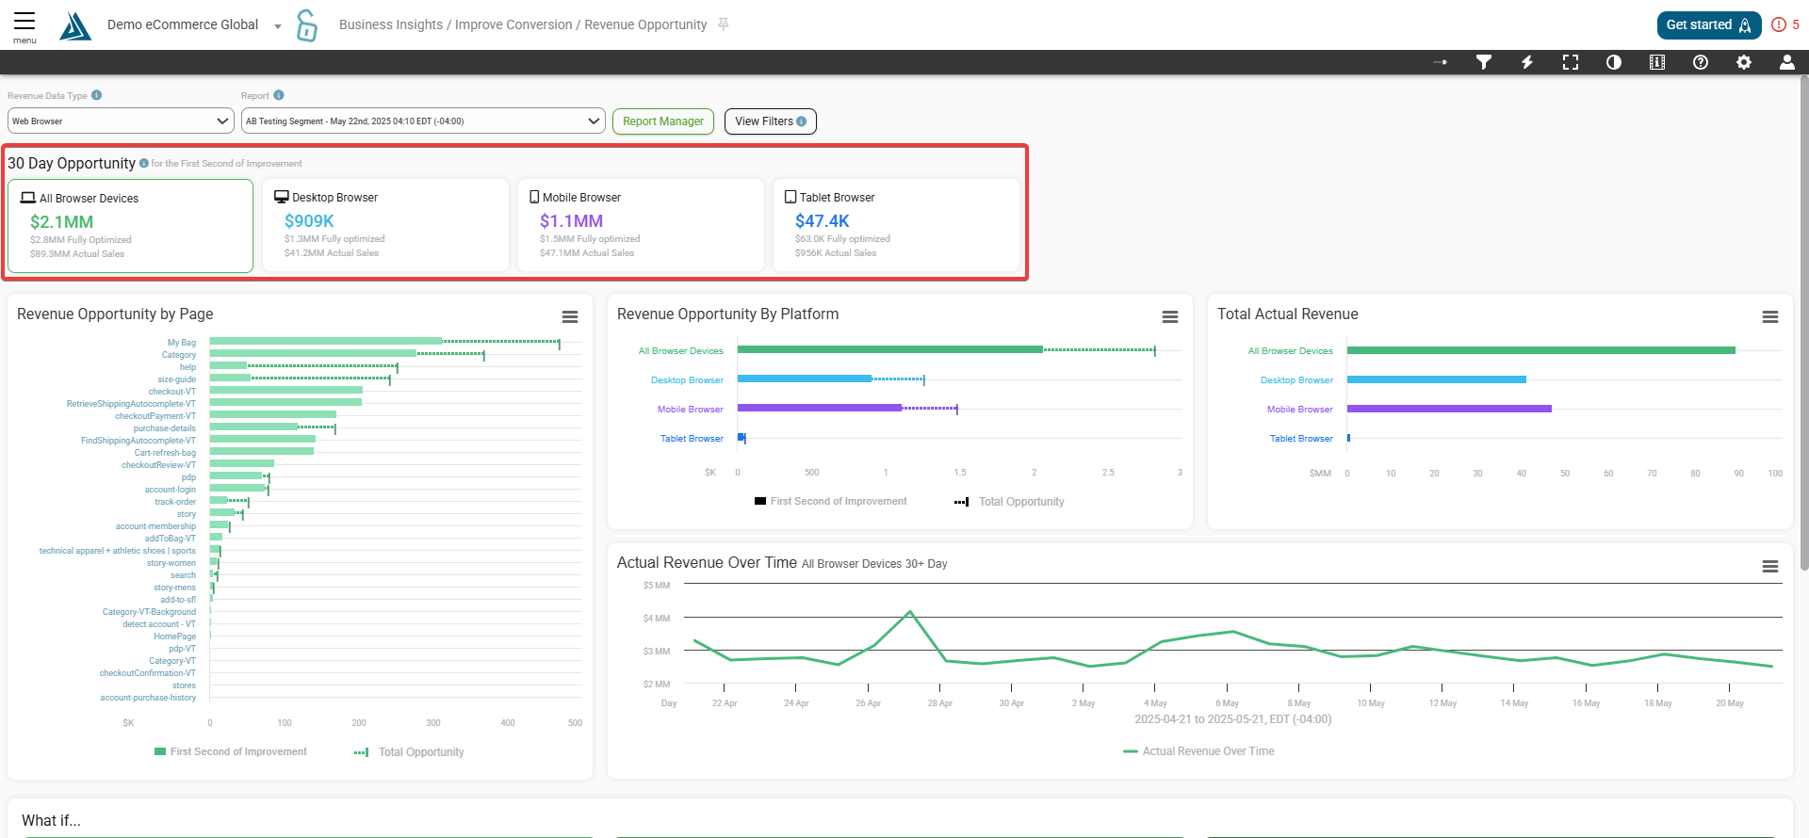This screenshot has height=838, width=1809.
Task: Open the user profile icon
Action: pyautogui.click(x=1787, y=62)
